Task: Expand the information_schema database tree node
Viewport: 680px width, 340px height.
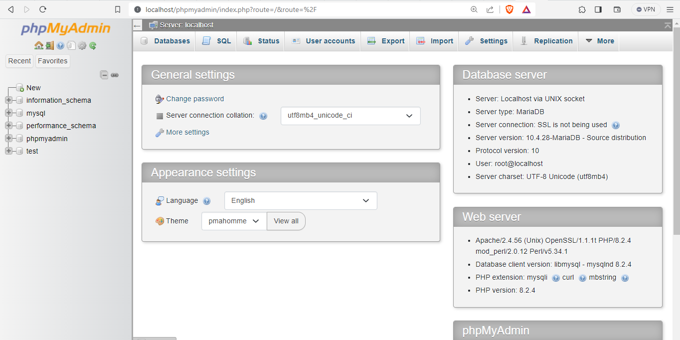Action: pyautogui.click(x=8, y=100)
